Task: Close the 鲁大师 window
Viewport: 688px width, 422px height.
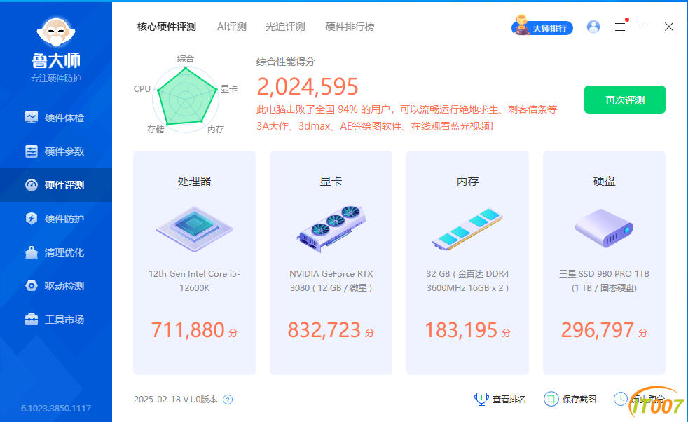Action: 668,27
